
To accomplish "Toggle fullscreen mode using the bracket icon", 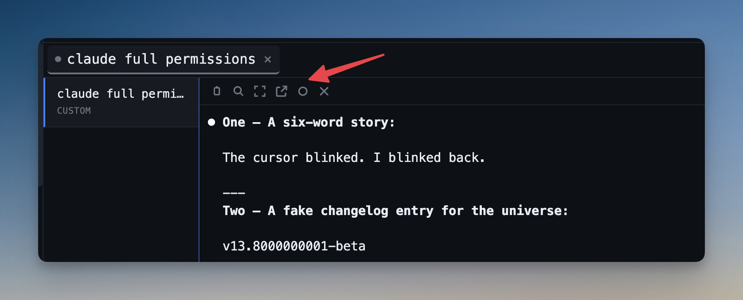I will (260, 91).
